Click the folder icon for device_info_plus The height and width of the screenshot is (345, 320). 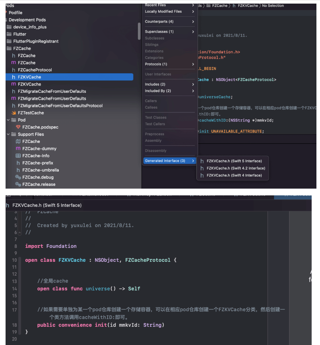click(9, 27)
